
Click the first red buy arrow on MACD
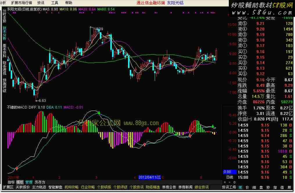[x=17, y=168]
